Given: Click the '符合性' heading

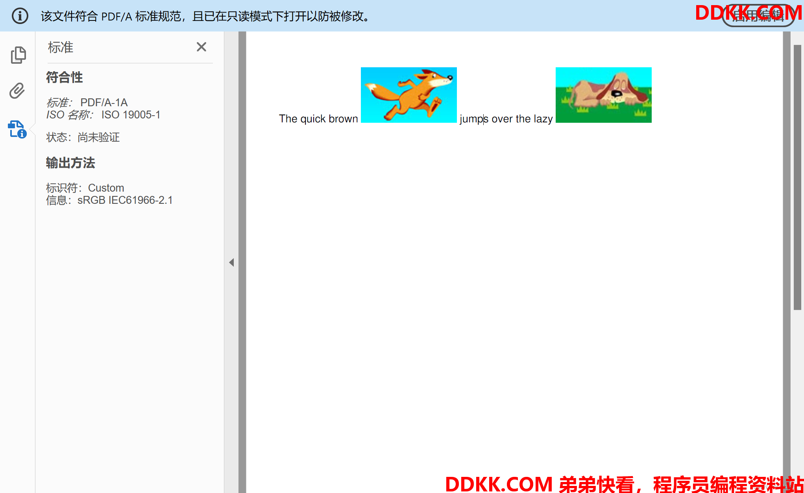Looking at the screenshot, I should (65, 78).
